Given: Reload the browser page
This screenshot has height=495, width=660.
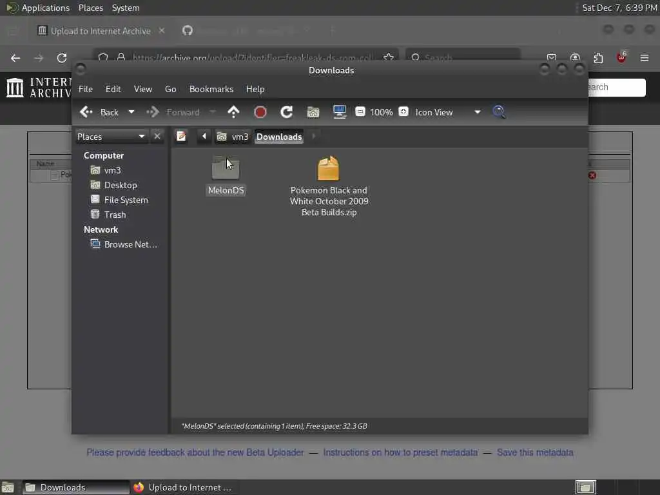Looking at the screenshot, I should coord(62,57).
